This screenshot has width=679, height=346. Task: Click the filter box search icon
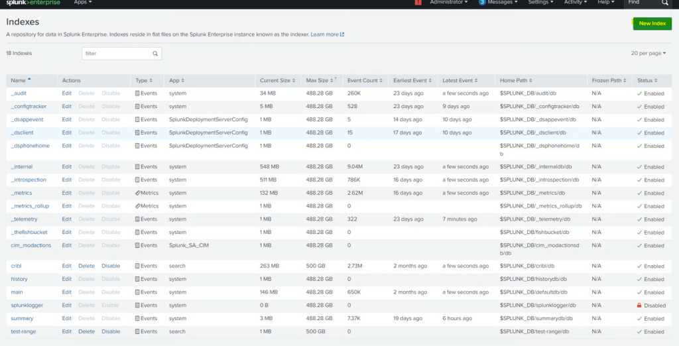[x=155, y=54]
